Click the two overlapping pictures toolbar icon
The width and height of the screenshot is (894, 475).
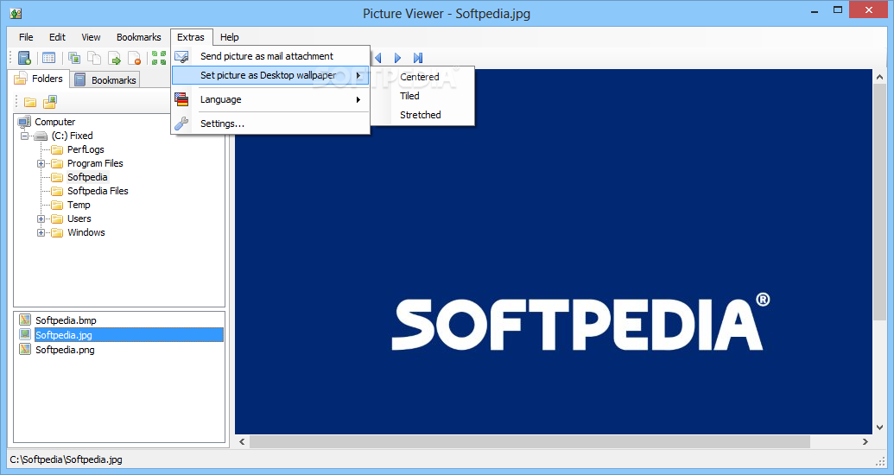click(74, 58)
